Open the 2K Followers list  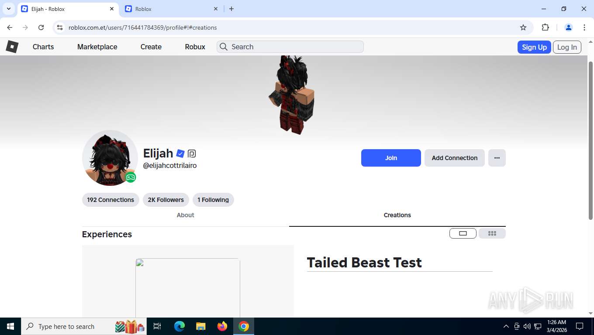(166, 200)
